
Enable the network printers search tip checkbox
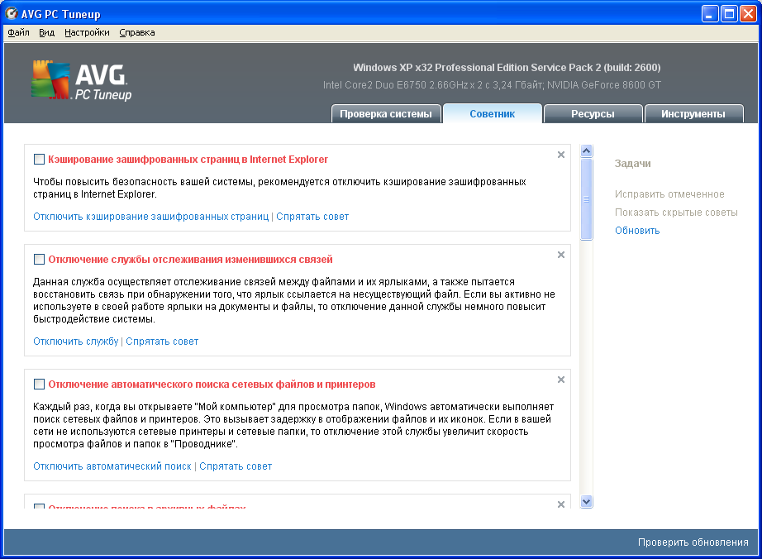point(40,385)
